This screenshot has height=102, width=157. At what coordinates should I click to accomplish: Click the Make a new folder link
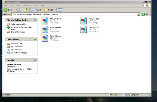click(19, 24)
